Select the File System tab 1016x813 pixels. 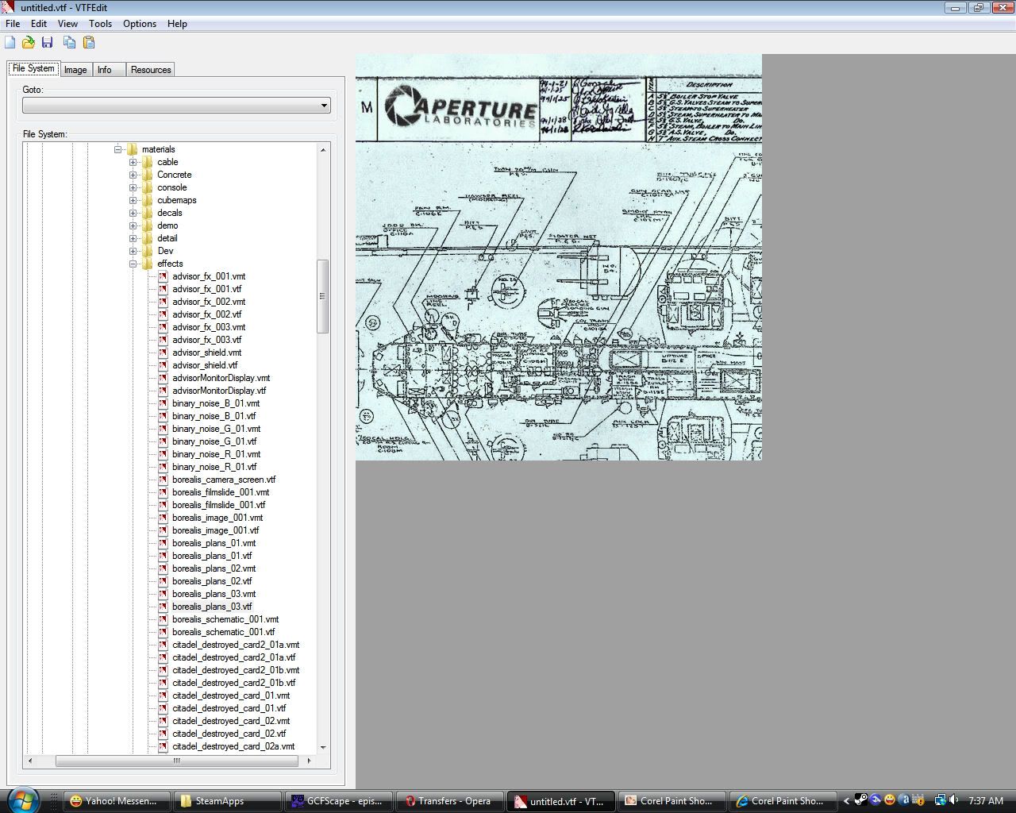pos(33,68)
